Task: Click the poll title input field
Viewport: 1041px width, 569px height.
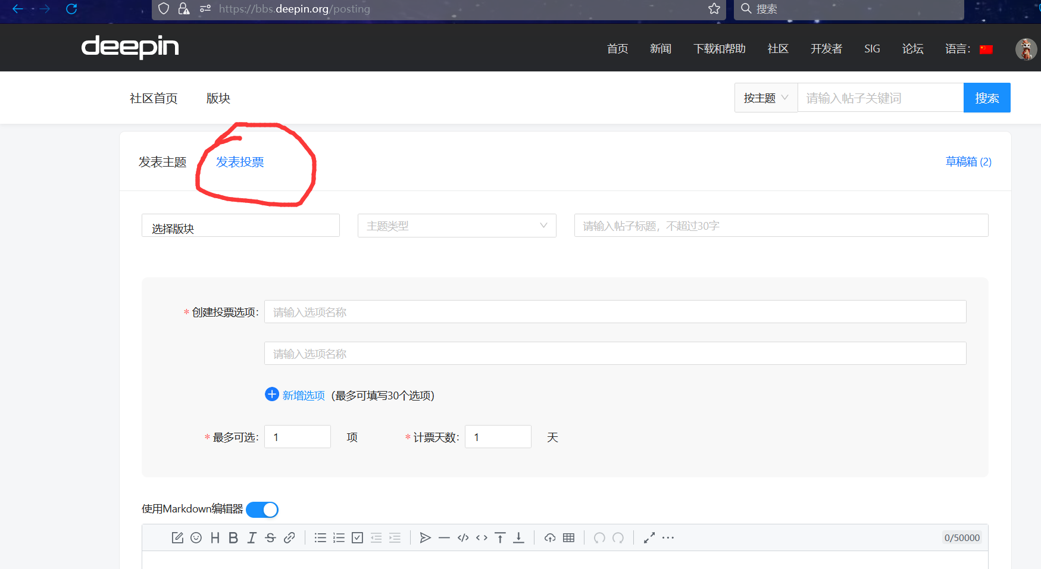Action: (780, 226)
